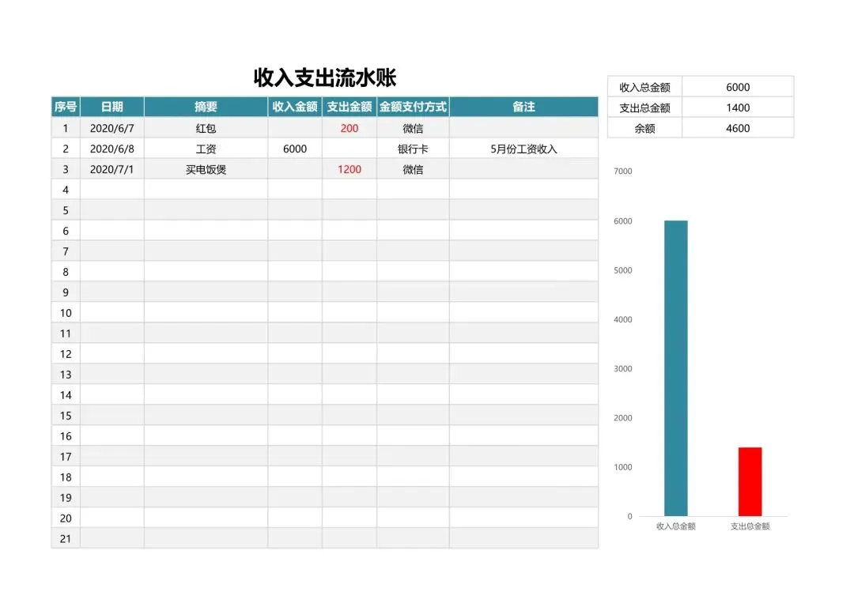Select the 银行卡 payment cell

(x=413, y=149)
